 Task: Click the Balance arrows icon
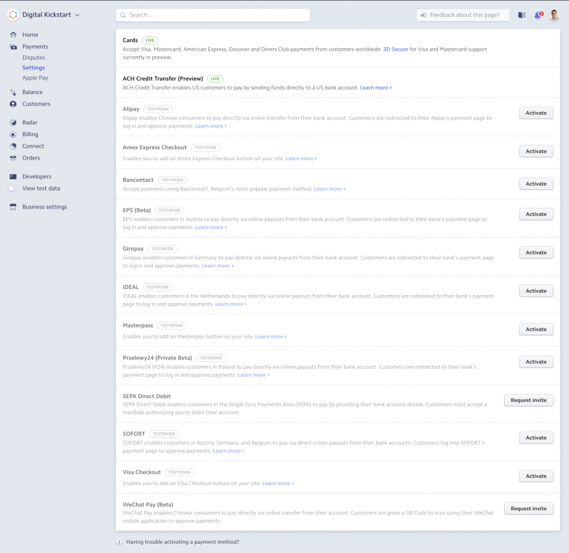13,92
